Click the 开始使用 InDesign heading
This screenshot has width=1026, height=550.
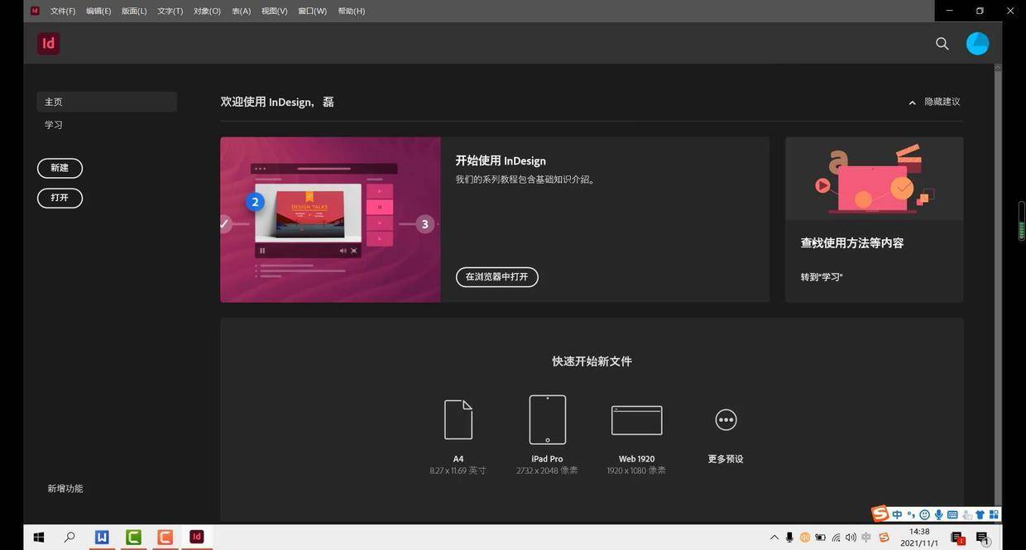tap(501, 160)
